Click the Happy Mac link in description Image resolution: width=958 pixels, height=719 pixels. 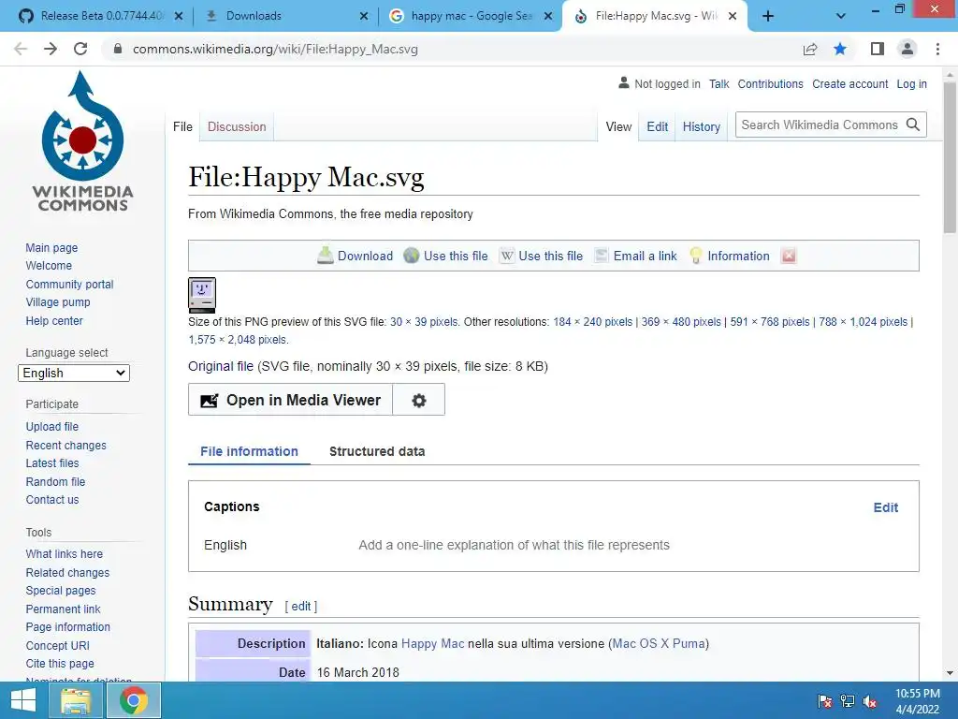point(432,643)
